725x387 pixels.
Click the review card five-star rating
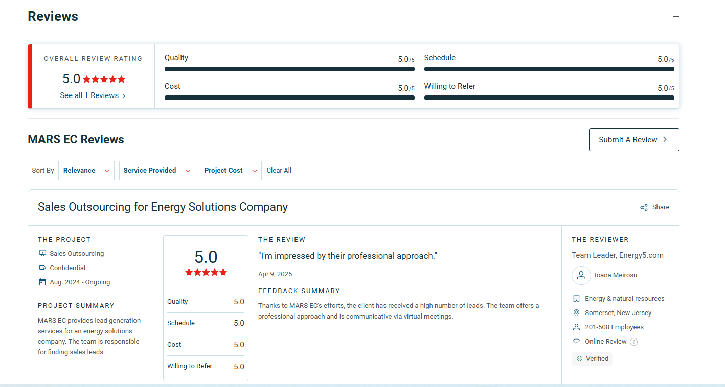[206, 272]
